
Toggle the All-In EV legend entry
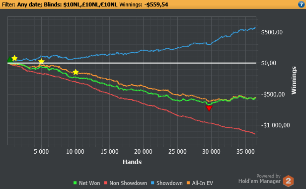click(200, 183)
